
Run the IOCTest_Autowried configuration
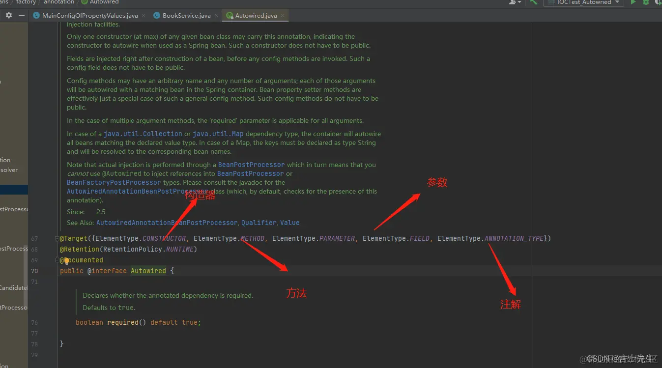click(633, 2)
